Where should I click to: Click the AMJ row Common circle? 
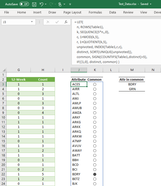point(95,99)
